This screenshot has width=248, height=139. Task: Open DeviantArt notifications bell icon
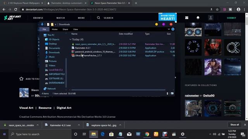pyautogui.click(x=198, y=18)
